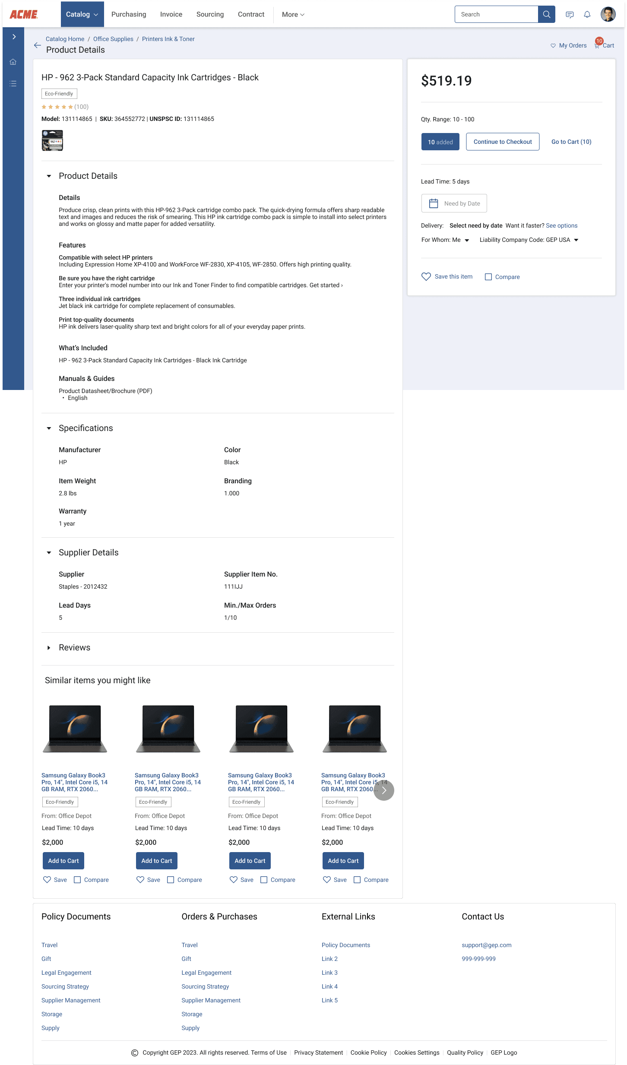Click the Save this item heart
This screenshot has height=1065, width=627.
426,276
